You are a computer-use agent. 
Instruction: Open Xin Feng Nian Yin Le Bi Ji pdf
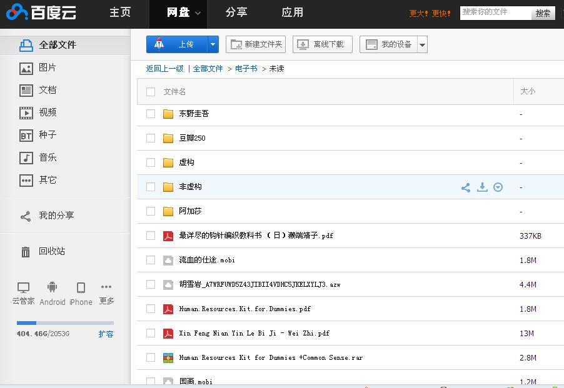click(254, 334)
